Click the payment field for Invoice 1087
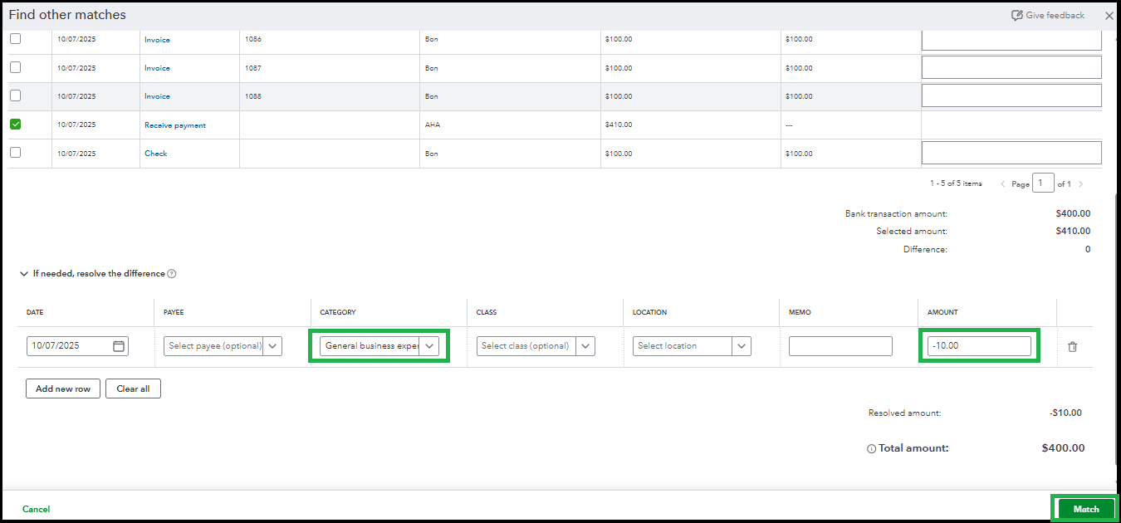The height and width of the screenshot is (523, 1121). 1011,67
